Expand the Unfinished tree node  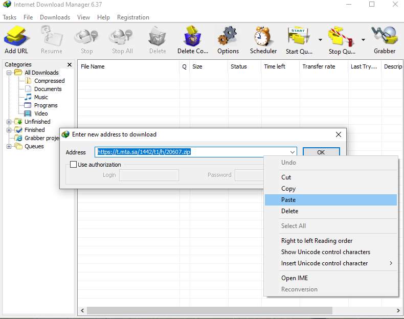(x=9, y=122)
